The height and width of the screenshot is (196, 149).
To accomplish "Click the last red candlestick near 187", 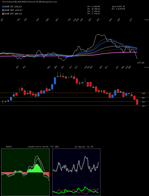I will point(137,102).
